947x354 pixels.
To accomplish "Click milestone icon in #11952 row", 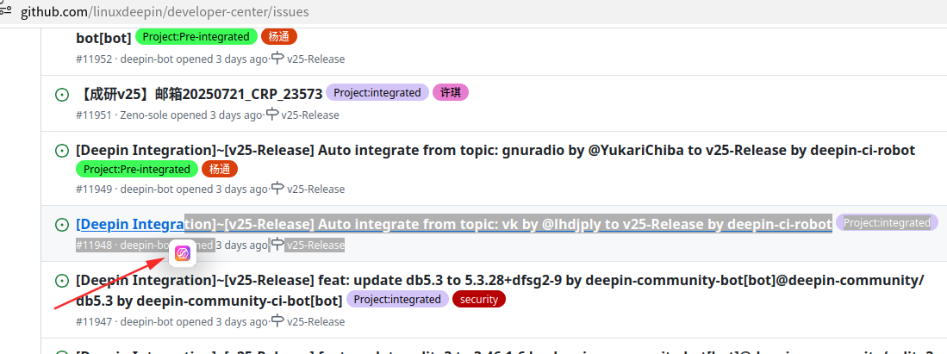I will 277,59.
